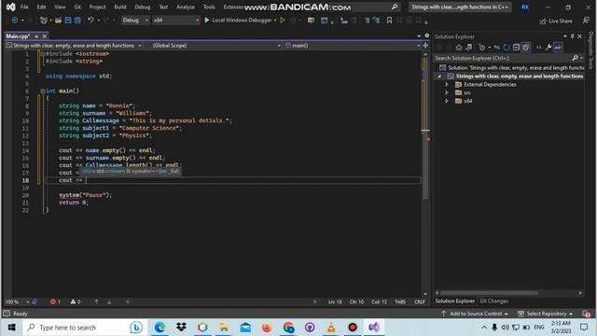Click the Visual Studio taskbar icon
This screenshot has height=336, width=597.
point(374,328)
